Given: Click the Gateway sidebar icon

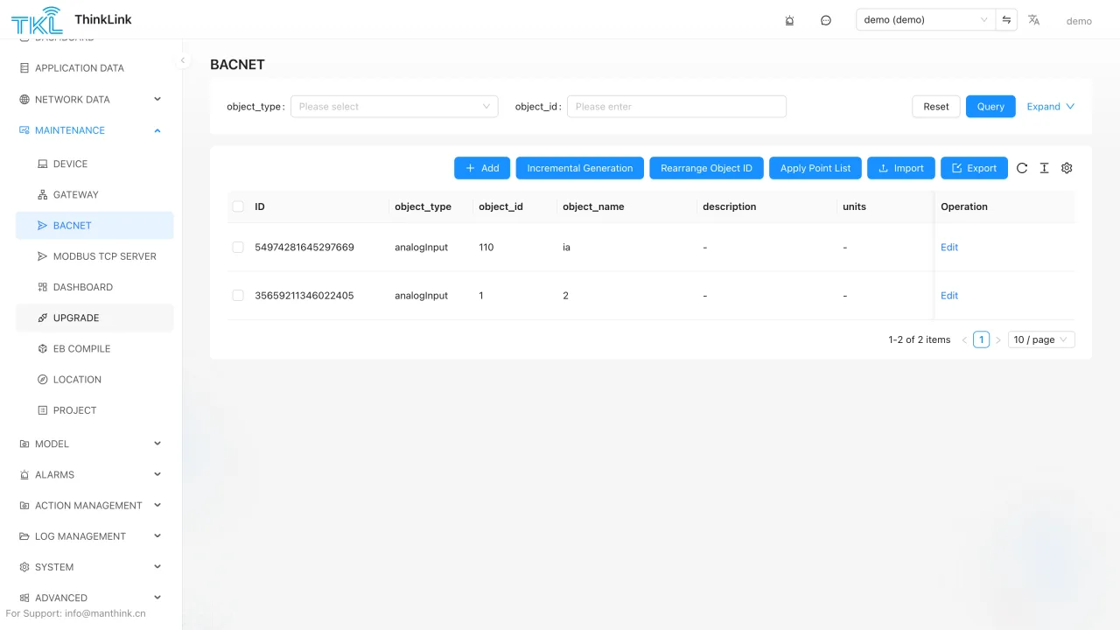Looking at the screenshot, I should click(x=43, y=194).
